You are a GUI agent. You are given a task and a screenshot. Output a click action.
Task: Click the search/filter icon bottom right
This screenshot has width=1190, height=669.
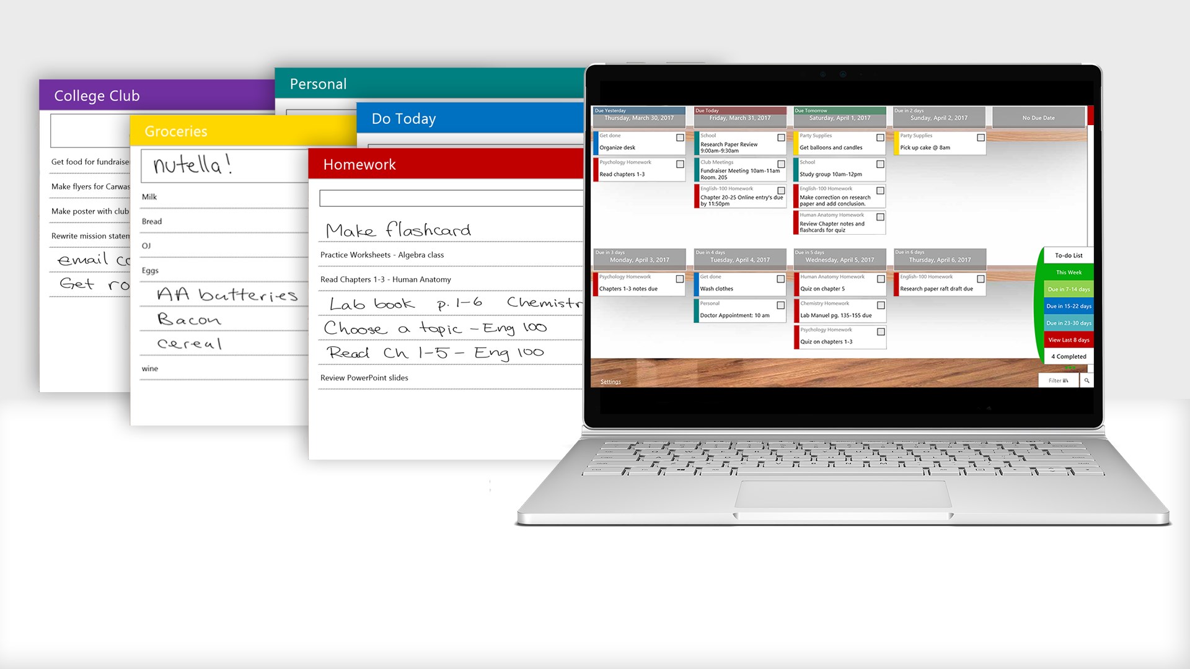click(x=1086, y=379)
